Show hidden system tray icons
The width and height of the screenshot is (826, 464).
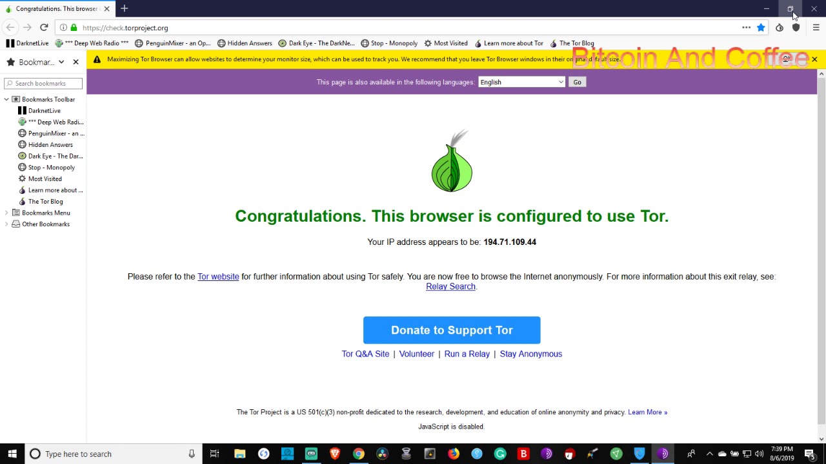(709, 454)
